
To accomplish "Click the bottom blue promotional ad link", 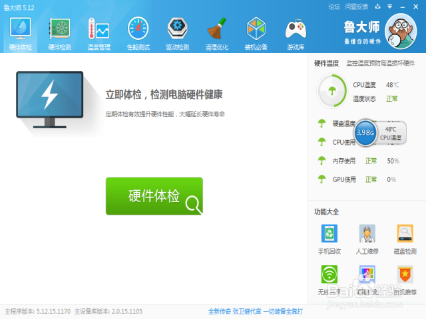I will [256, 312].
